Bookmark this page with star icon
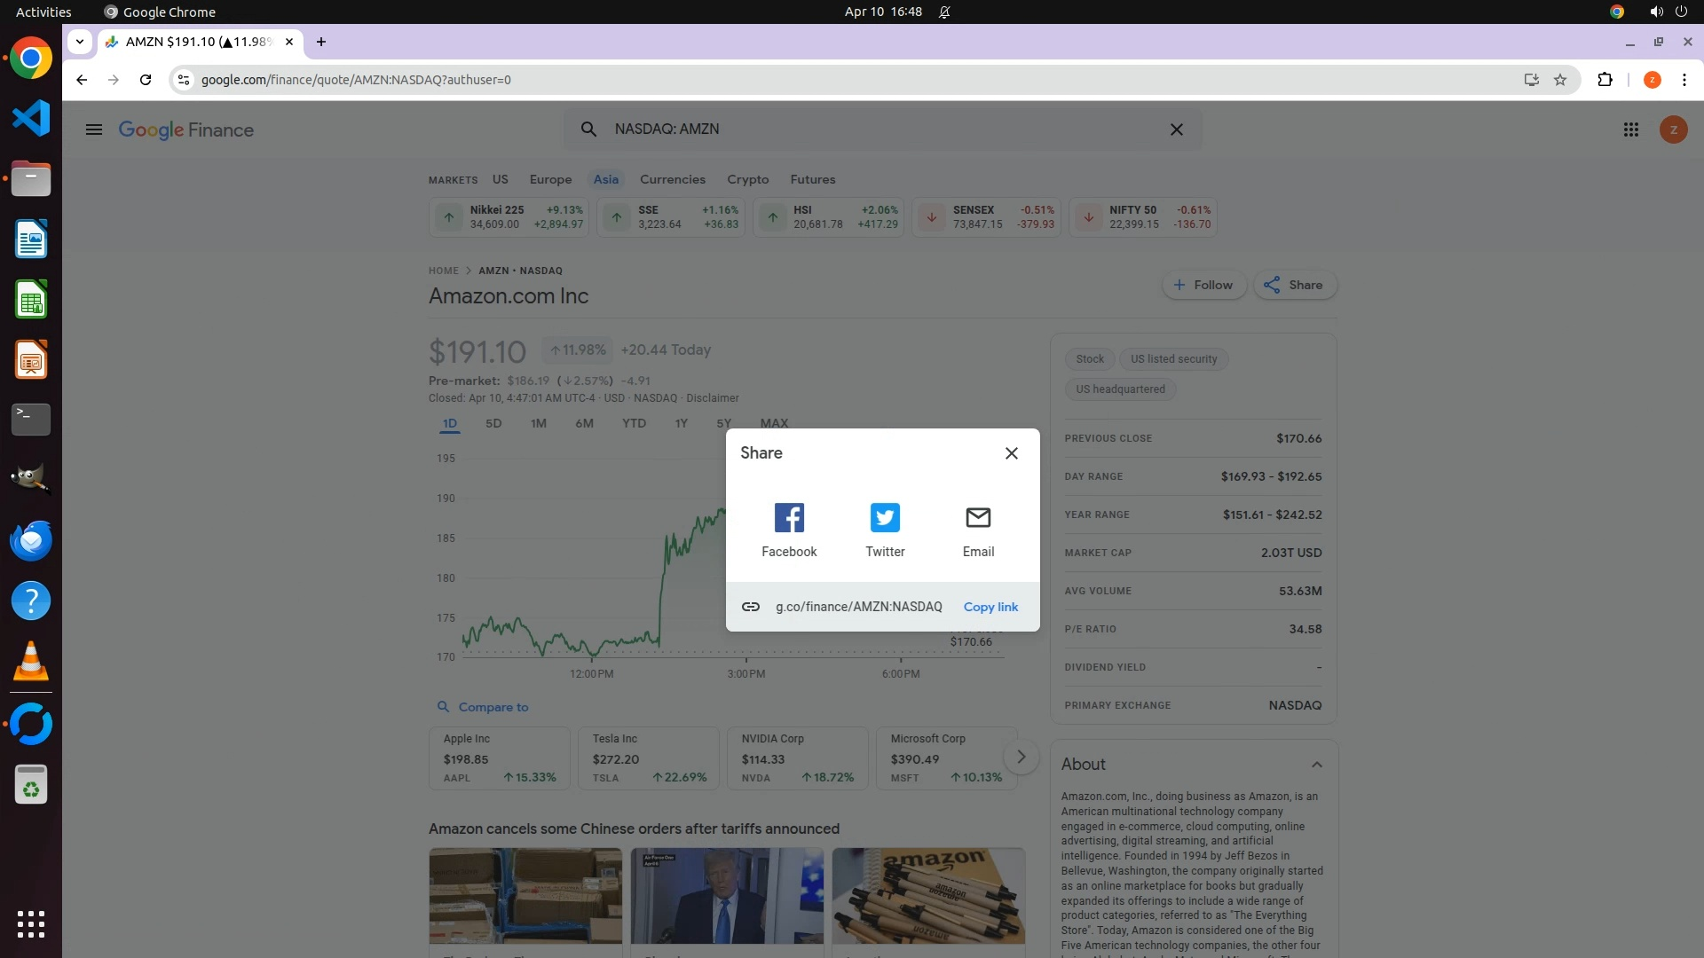Image resolution: width=1704 pixels, height=958 pixels. coord(1560,80)
